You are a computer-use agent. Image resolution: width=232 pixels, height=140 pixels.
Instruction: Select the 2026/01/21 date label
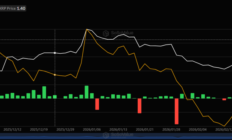[145, 130]
